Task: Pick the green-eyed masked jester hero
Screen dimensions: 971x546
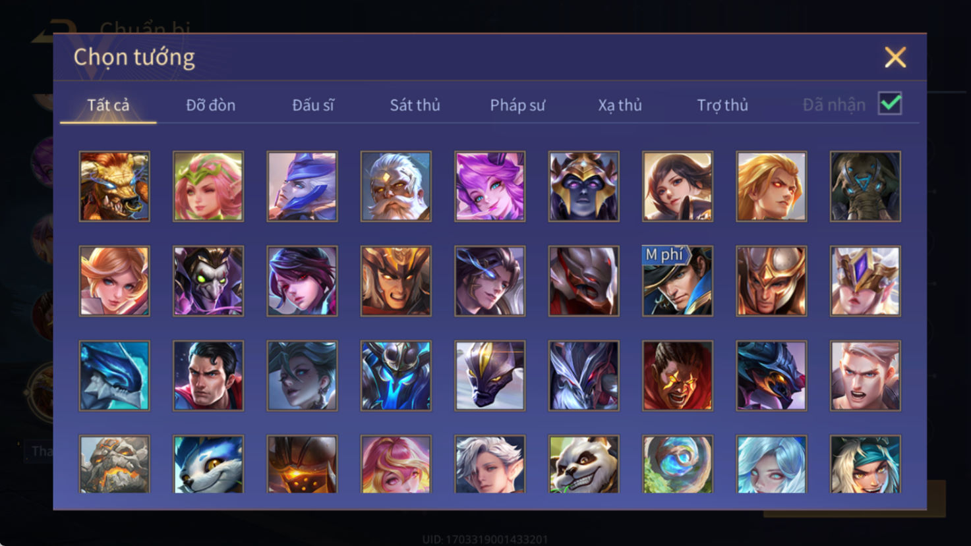Action: [x=208, y=281]
